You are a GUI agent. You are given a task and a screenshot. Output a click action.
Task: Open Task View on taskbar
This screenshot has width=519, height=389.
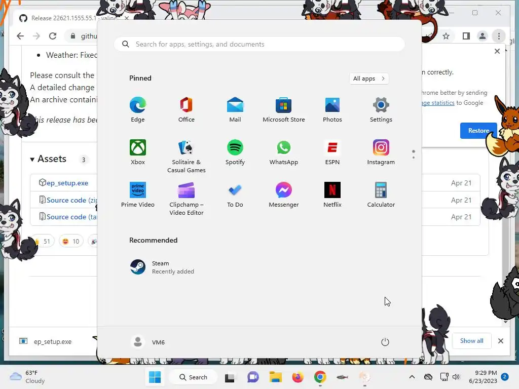pos(230,377)
